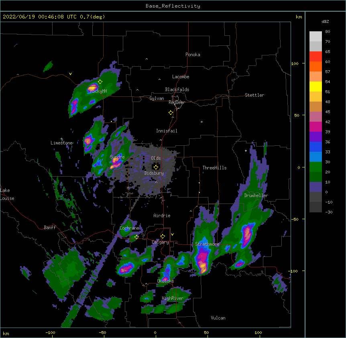Screen dimensions: 346x338
Task: Click the intense storm cell at RockyMH
Action: click(92, 88)
